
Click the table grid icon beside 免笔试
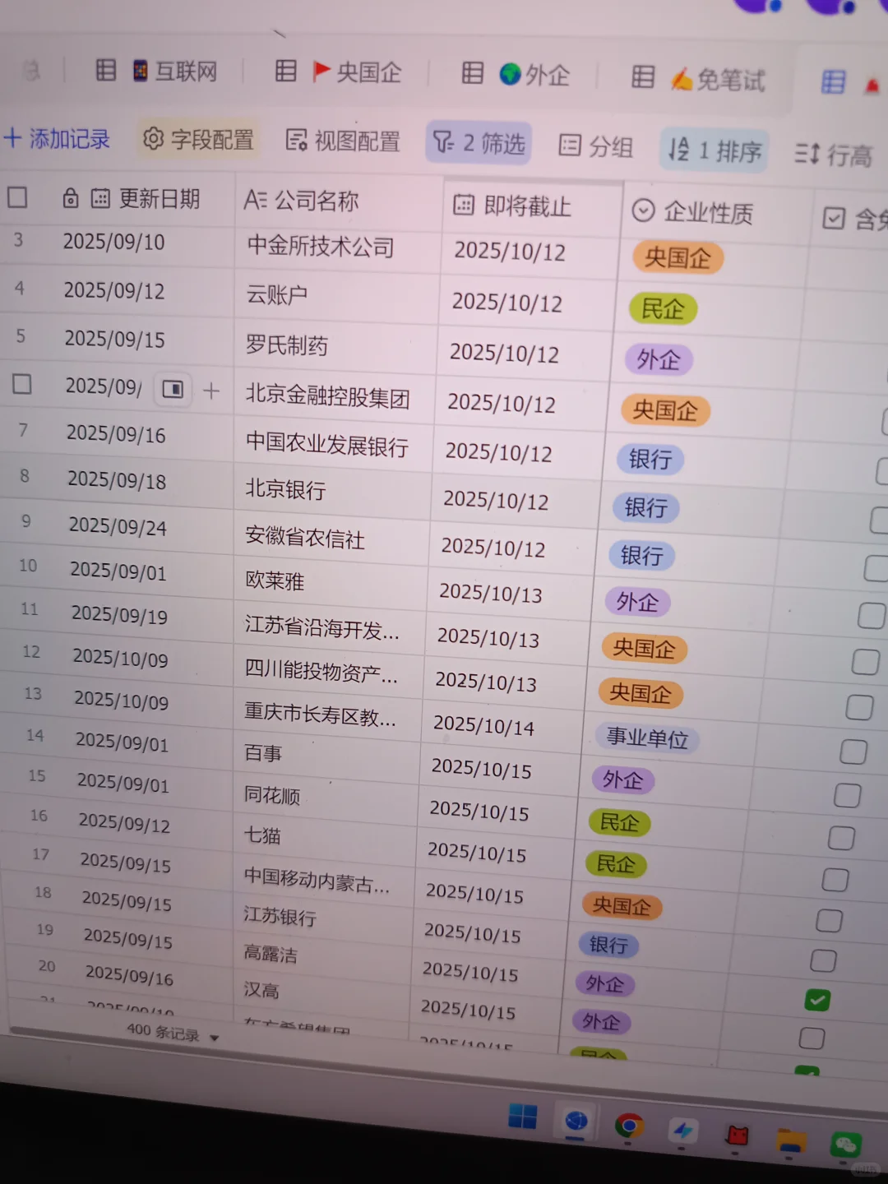(643, 77)
